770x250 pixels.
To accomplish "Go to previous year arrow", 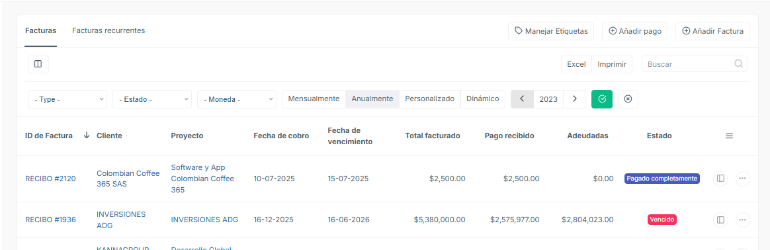I will (x=522, y=99).
